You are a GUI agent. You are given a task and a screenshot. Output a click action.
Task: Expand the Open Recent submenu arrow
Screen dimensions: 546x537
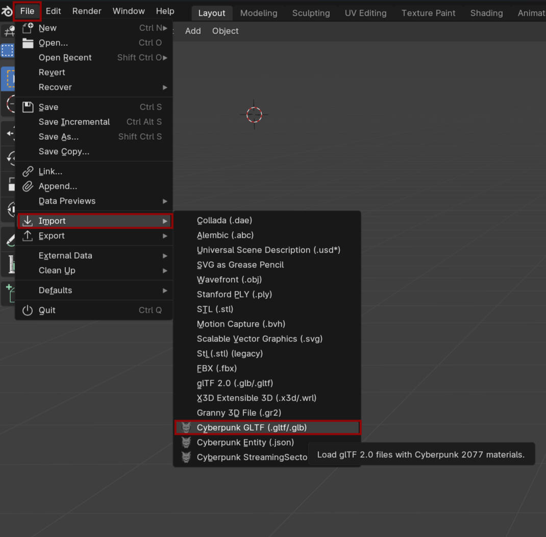(165, 58)
